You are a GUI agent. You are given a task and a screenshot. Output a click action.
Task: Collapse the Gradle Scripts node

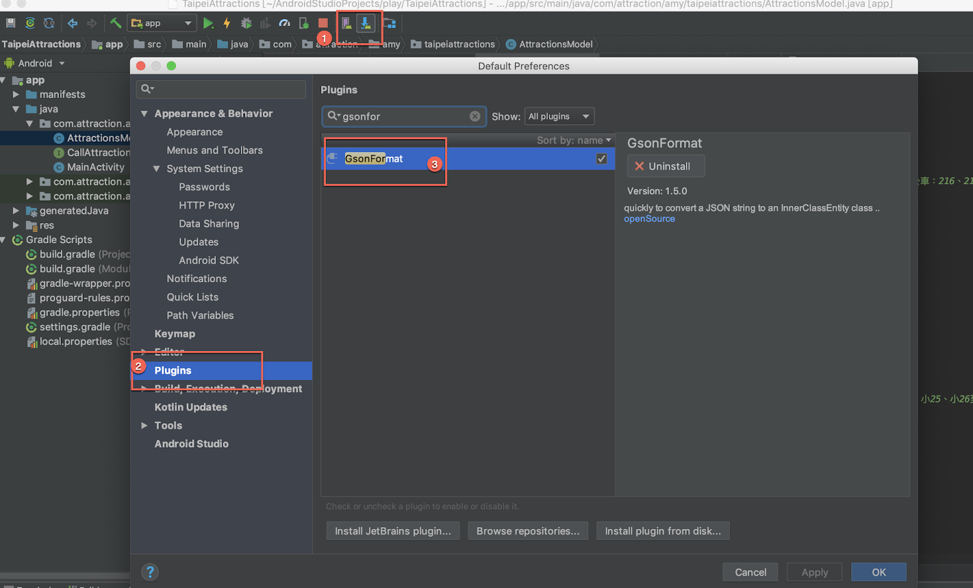[3, 240]
